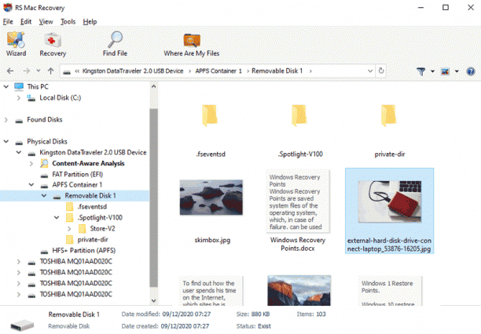481x334 pixels.
Task: Open the address bar history dropdown
Action: coord(370,71)
